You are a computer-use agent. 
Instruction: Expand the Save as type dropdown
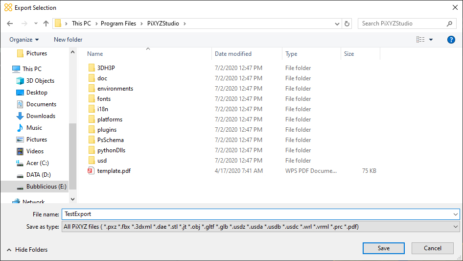(x=456, y=227)
